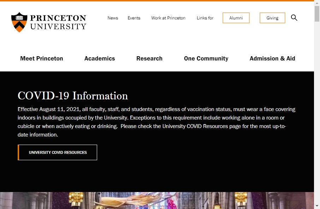Open the Admission & Aid menu
Image resolution: width=320 pixels, height=209 pixels.
tap(272, 58)
